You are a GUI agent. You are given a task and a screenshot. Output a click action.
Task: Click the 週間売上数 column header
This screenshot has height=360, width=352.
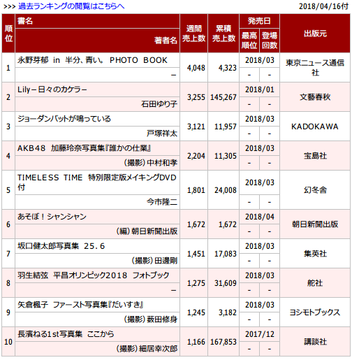(x=193, y=33)
